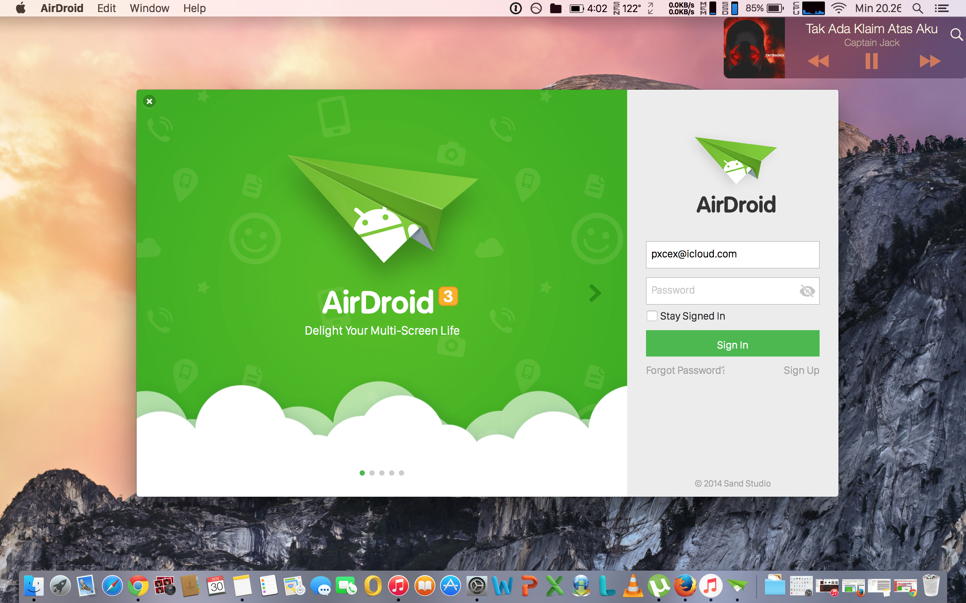Open Mail from the Dock
Viewport: 966px width, 603px height.
[86, 586]
